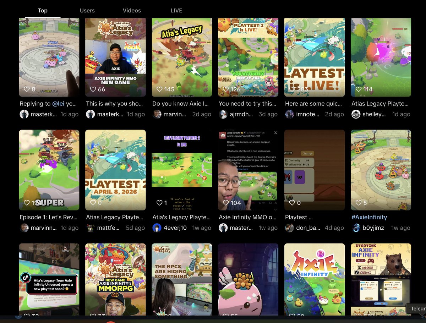Click heart icon showing 104 likes
This screenshot has width=426, height=323.
(x=226, y=203)
